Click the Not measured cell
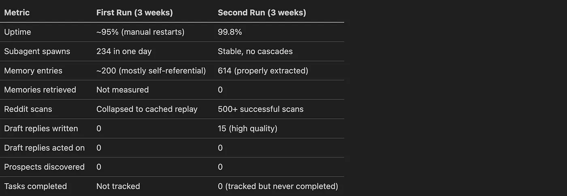This screenshot has width=567, height=196. (122, 90)
